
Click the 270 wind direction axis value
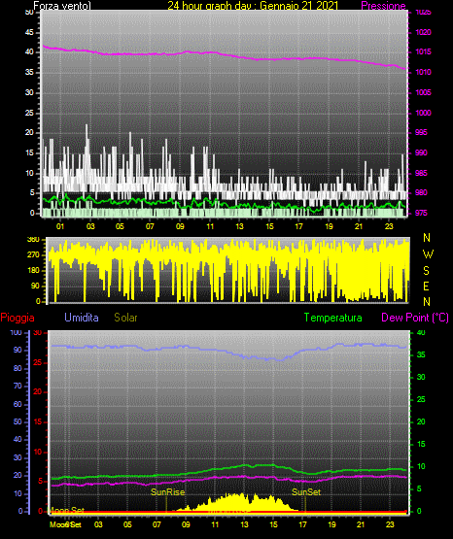pos(33,255)
